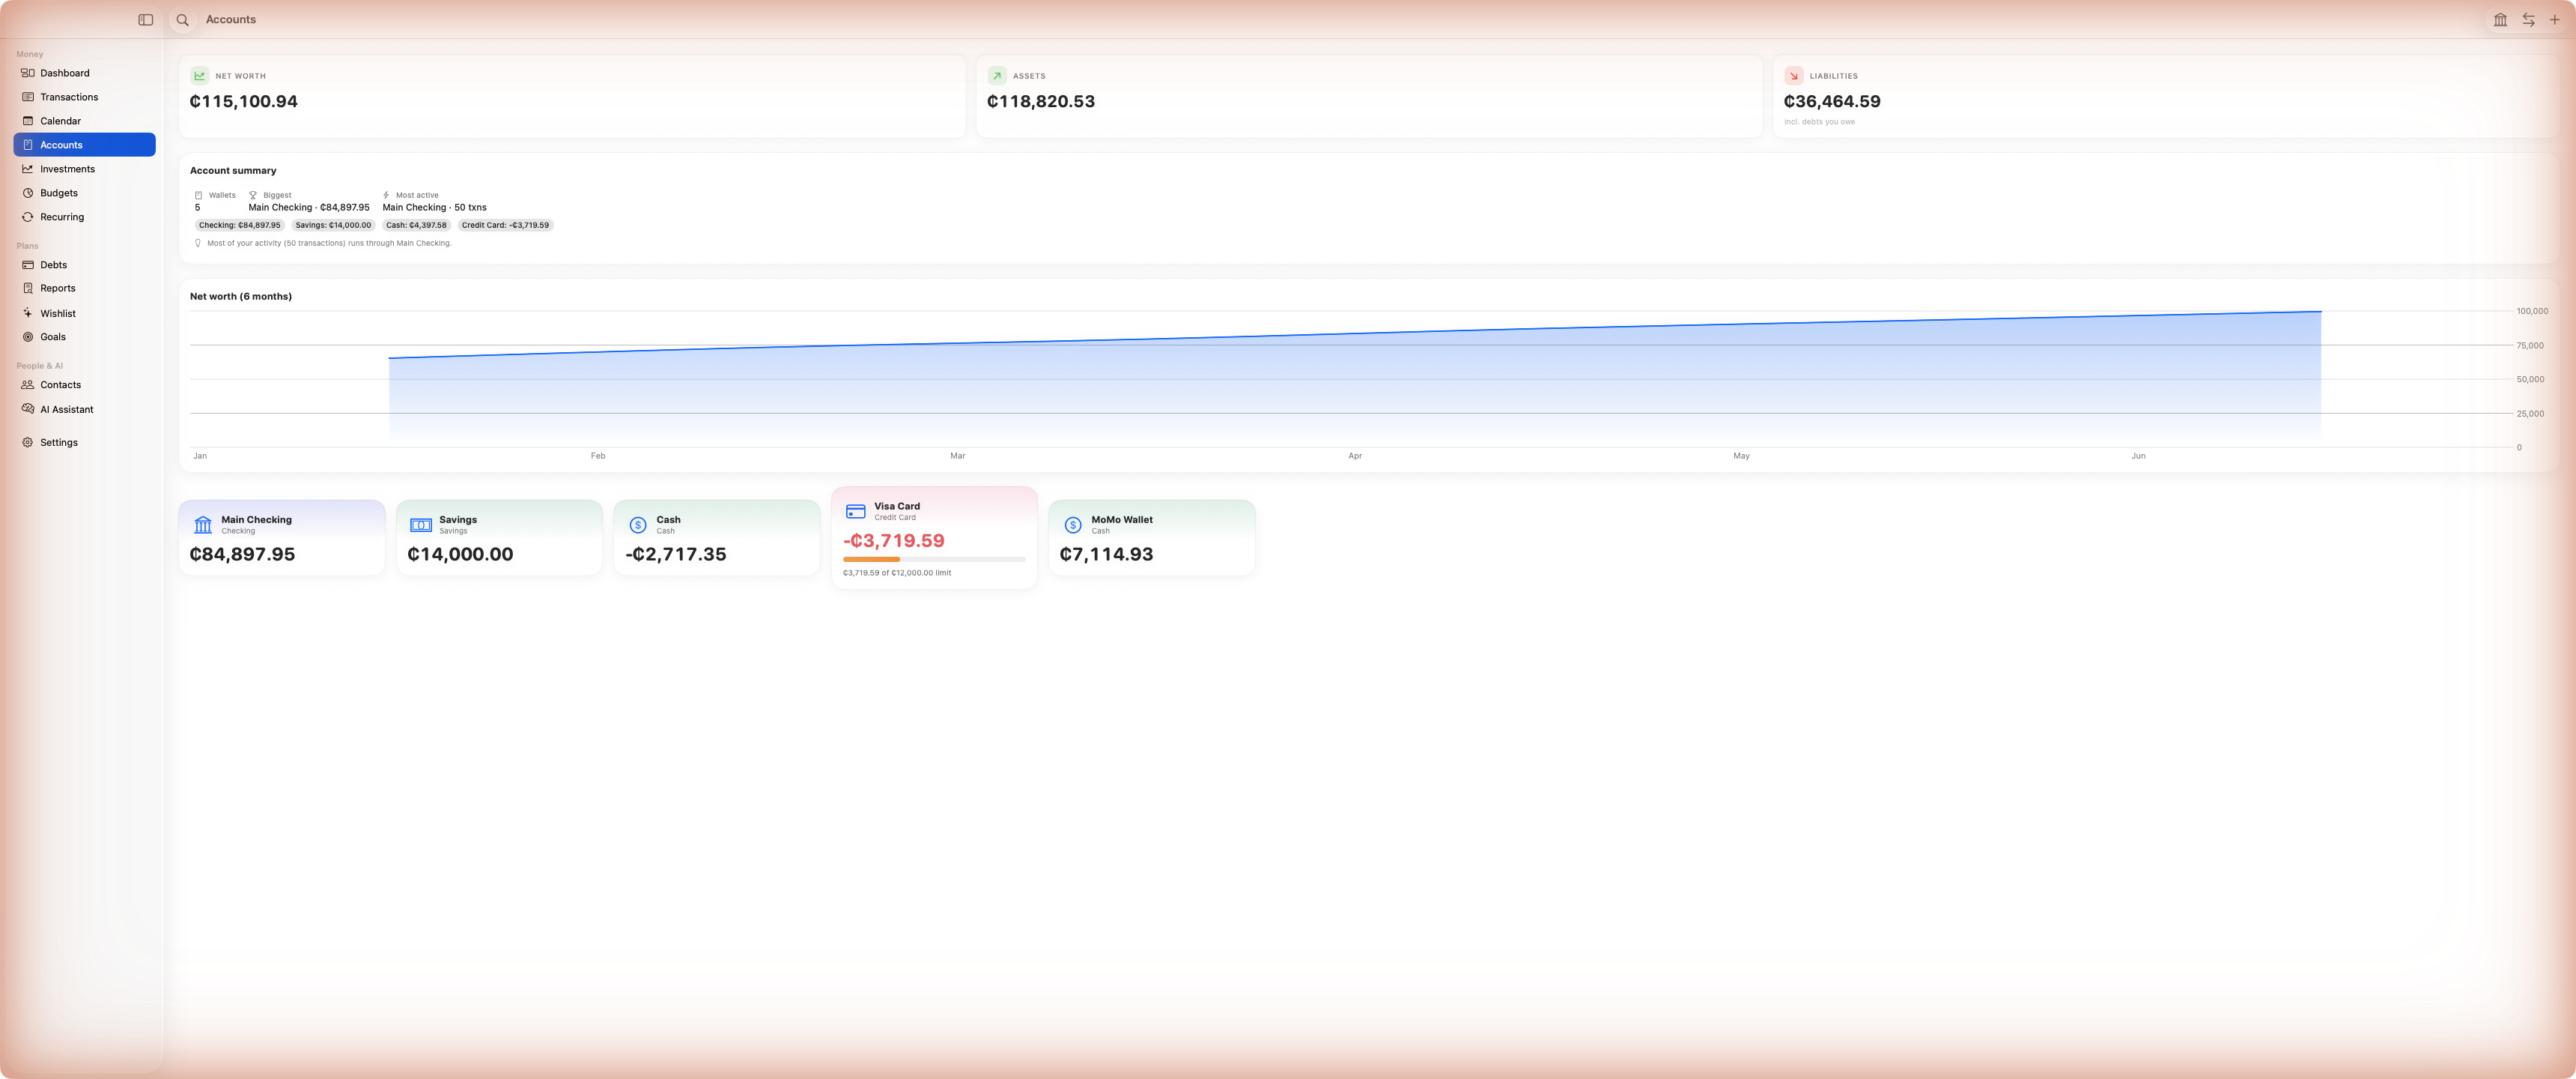Click the Main Checking balance ₵84,897.95
The height and width of the screenshot is (1079, 2576).
point(242,554)
